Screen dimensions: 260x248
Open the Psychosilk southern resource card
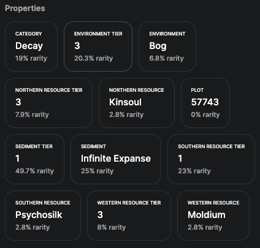pyautogui.click(x=43, y=216)
